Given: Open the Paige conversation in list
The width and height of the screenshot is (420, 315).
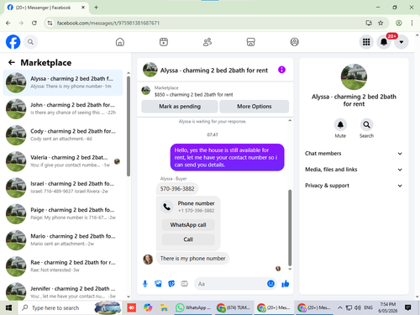Looking at the screenshot, I should coord(63,213).
